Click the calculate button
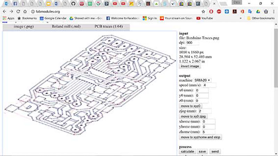Screen dimensions: 278x156 (187, 151)
